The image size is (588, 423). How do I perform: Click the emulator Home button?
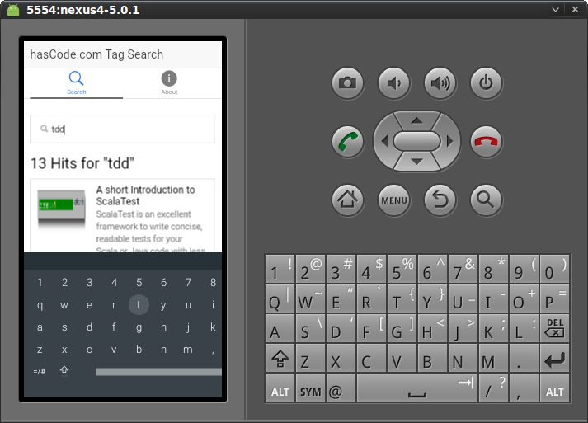tap(348, 200)
